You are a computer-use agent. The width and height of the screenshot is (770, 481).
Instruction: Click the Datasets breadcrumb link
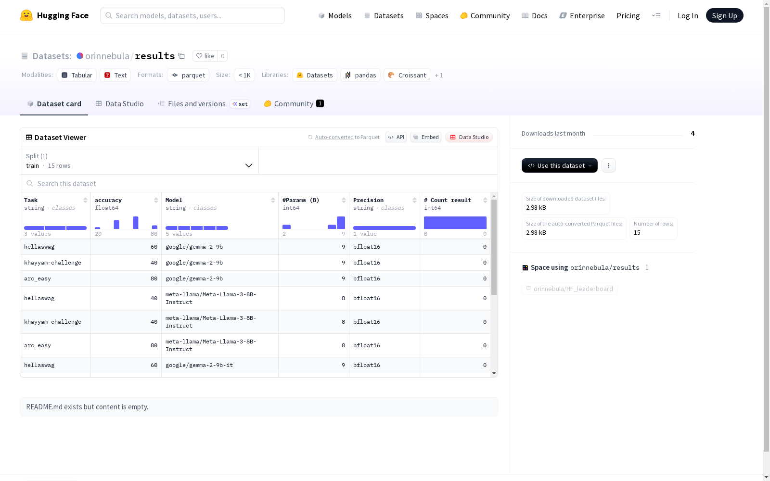click(x=51, y=56)
